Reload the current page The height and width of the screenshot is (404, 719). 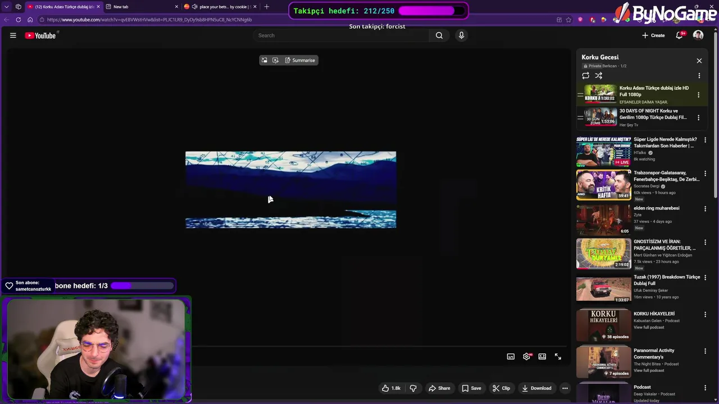coord(19,20)
